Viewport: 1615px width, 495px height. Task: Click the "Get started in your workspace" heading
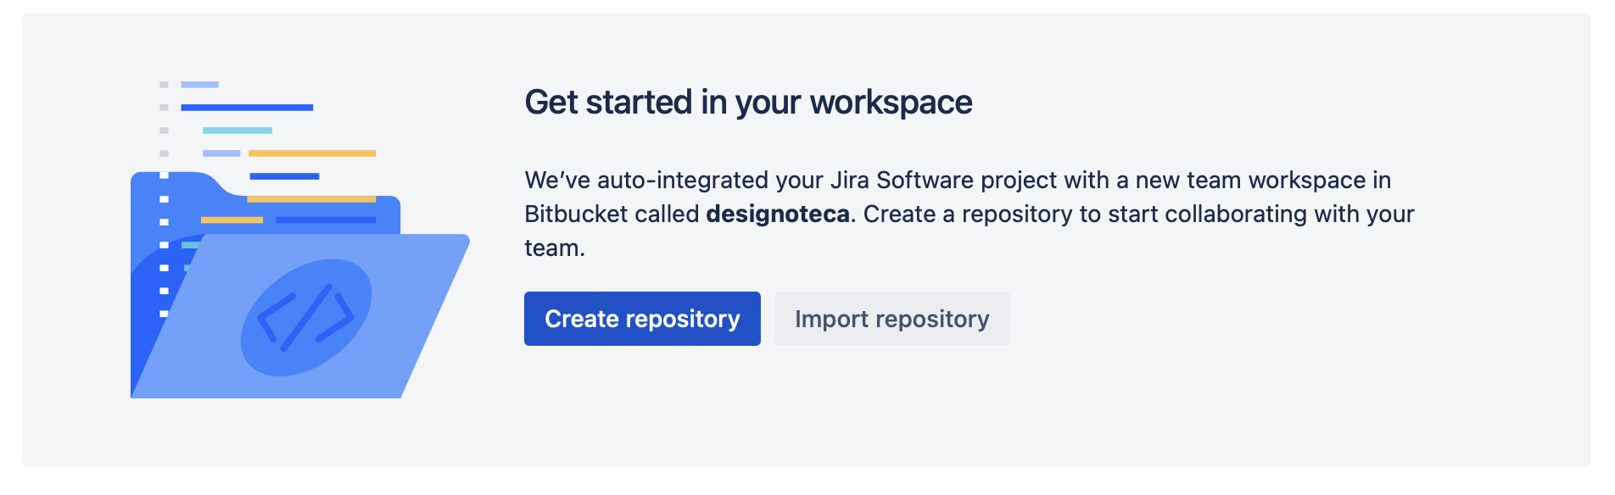click(x=748, y=103)
